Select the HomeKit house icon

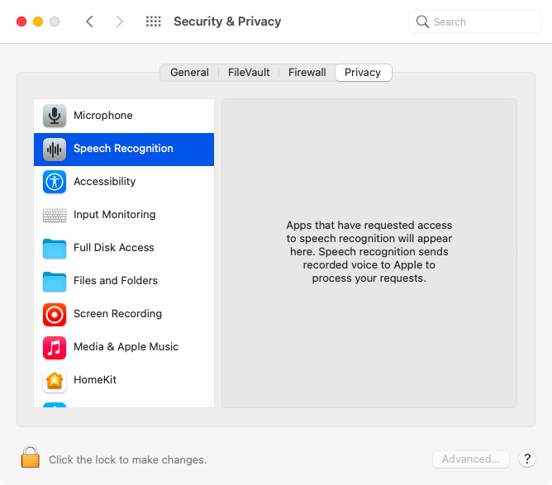click(x=55, y=380)
